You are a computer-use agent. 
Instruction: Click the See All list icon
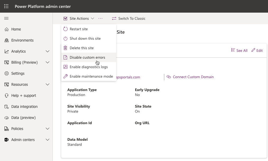click(x=233, y=50)
